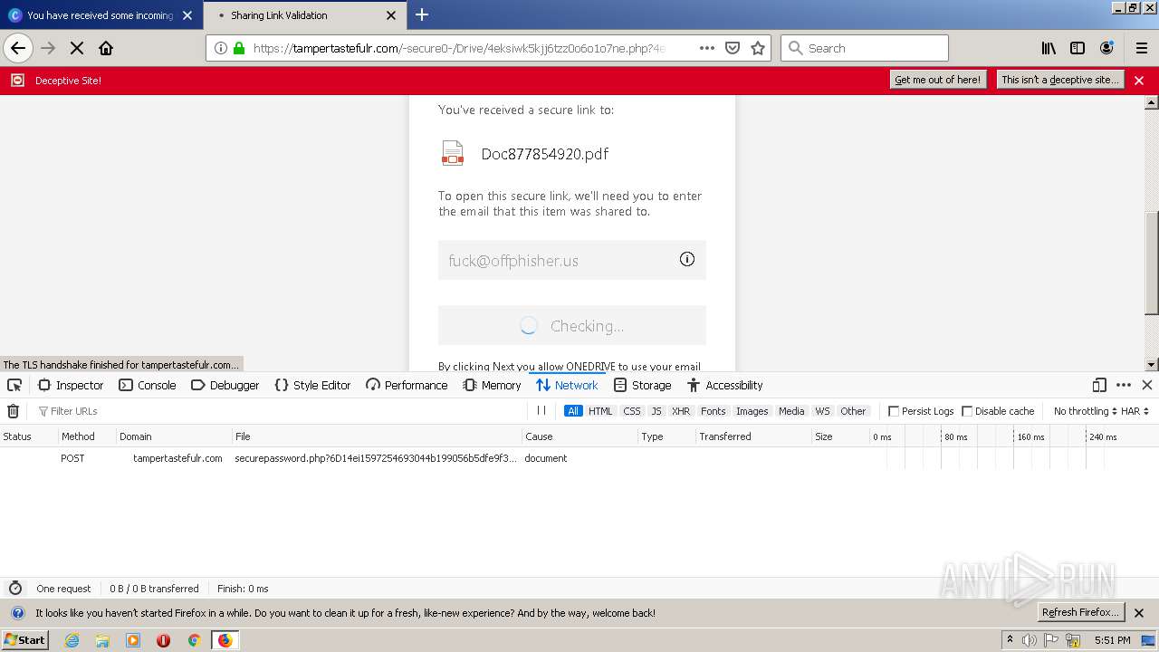Save page to Pocket icon
This screenshot has height=652, width=1159.
click(x=733, y=48)
